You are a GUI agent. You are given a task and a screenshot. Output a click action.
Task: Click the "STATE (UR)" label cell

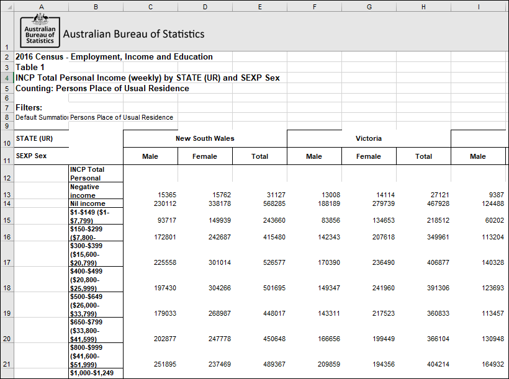click(x=42, y=138)
